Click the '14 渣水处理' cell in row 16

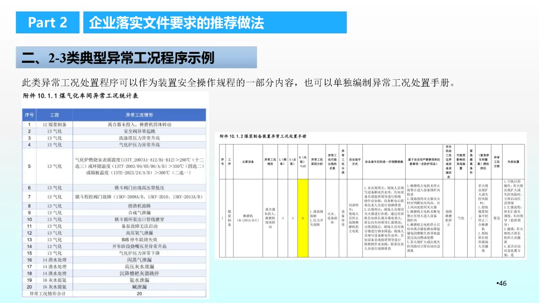tap(54, 260)
